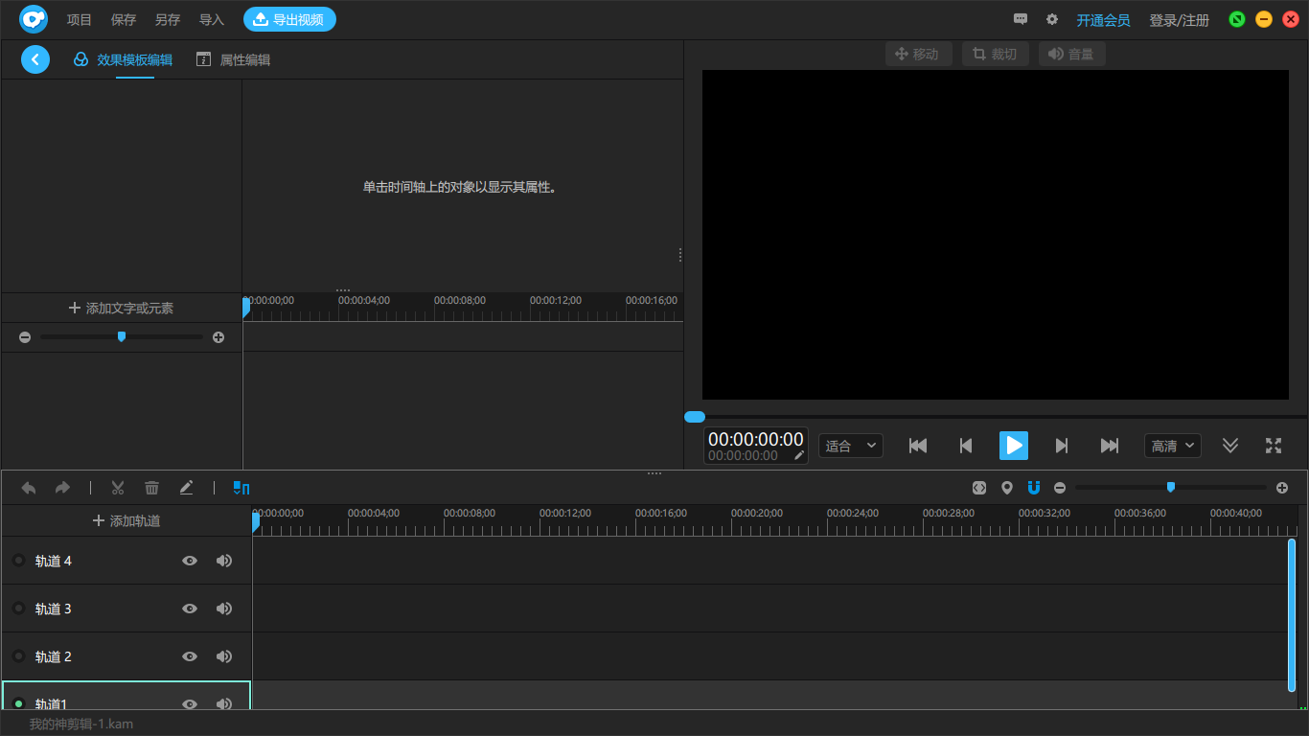Zoom in the effect timeline
Screen dimensions: 1309x736
218,337
